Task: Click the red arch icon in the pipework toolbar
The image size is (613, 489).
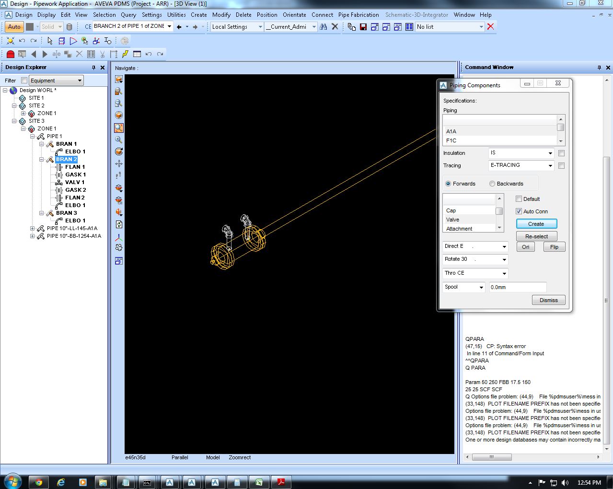Action: point(11,54)
